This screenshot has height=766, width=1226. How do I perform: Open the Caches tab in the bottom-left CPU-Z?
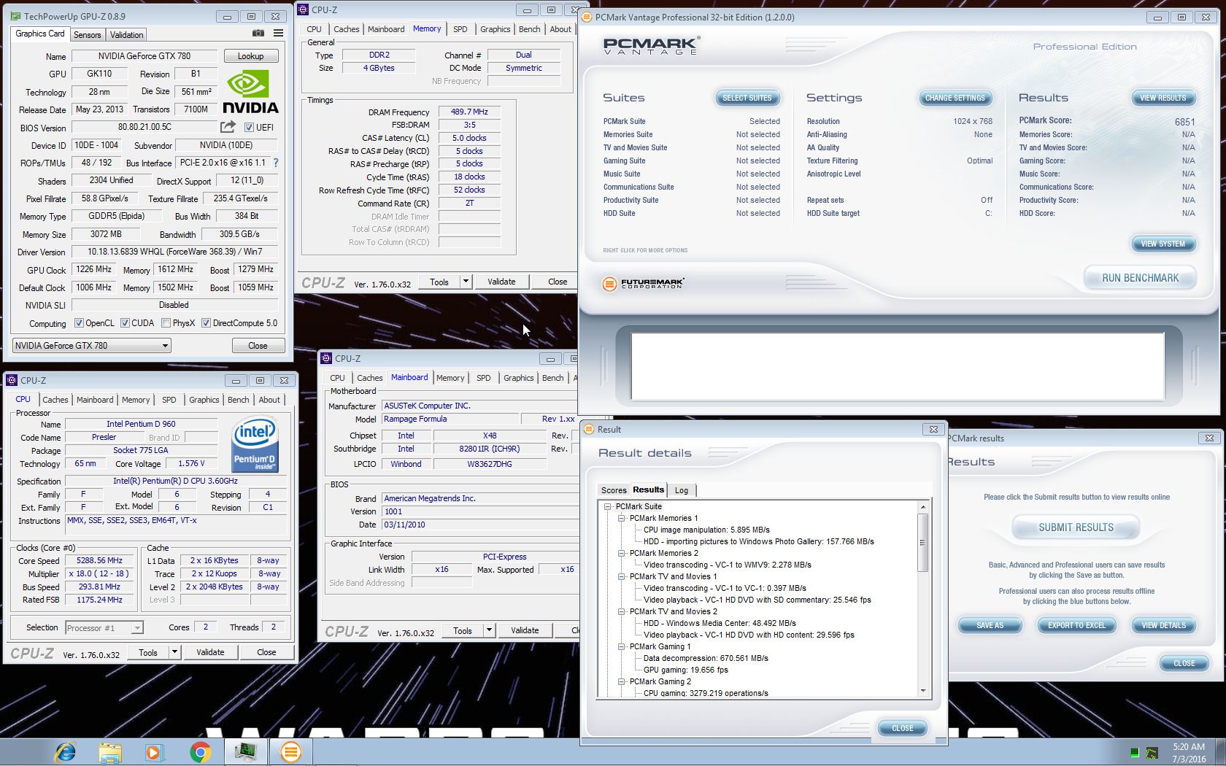click(55, 400)
